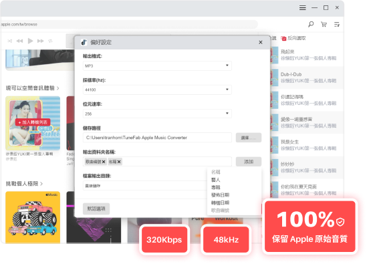Expand the 輸出格式 MP3 dropdown
The height and width of the screenshot is (264, 367).
157,65
